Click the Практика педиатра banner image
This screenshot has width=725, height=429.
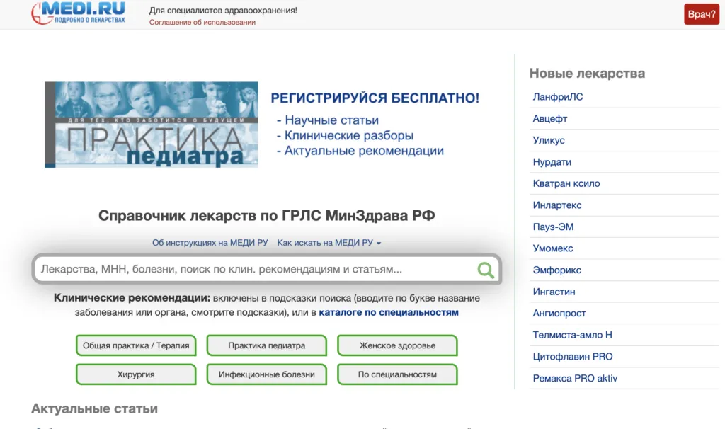click(x=152, y=125)
